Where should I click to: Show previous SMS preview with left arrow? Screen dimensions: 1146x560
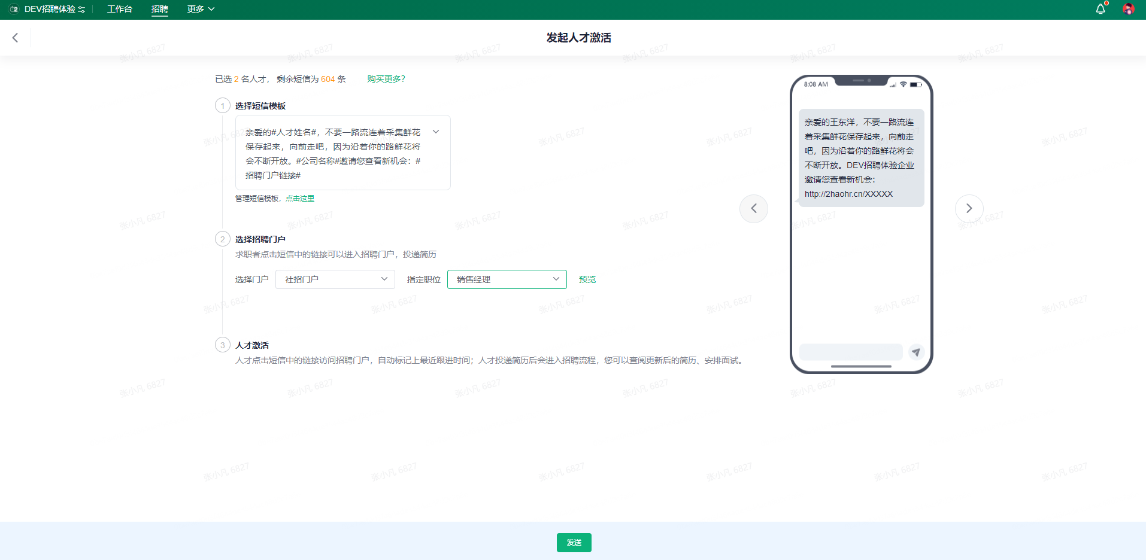coord(754,209)
